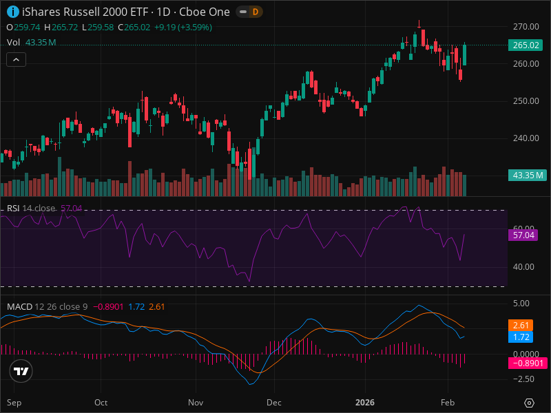Click the L 259.58 low value
The image size is (551, 413).
click(x=98, y=28)
